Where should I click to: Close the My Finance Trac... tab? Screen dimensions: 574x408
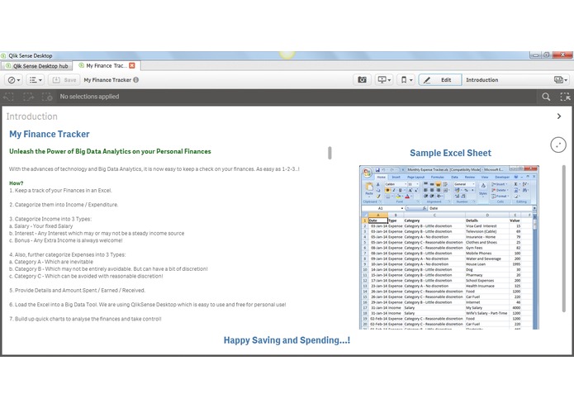tap(132, 65)
